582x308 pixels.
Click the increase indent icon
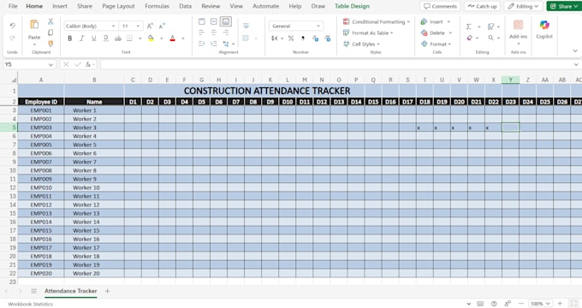click(x=213, y=44)
